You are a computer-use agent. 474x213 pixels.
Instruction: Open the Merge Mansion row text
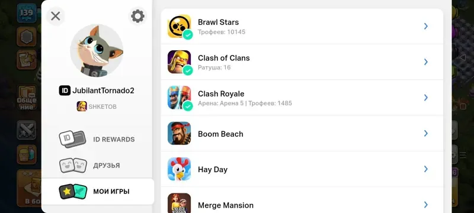226,205
